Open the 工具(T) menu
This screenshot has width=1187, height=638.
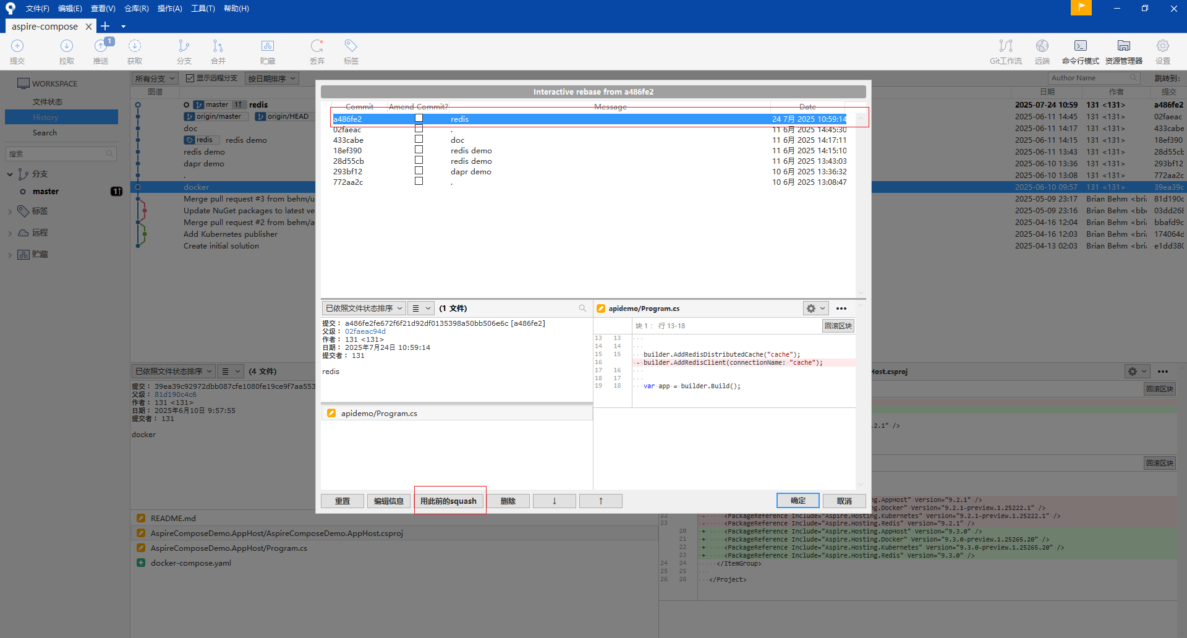(203, 8)
